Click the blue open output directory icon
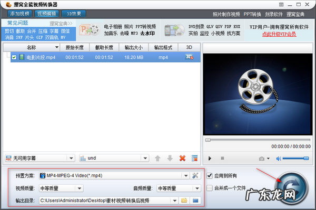 pos(195,201)
